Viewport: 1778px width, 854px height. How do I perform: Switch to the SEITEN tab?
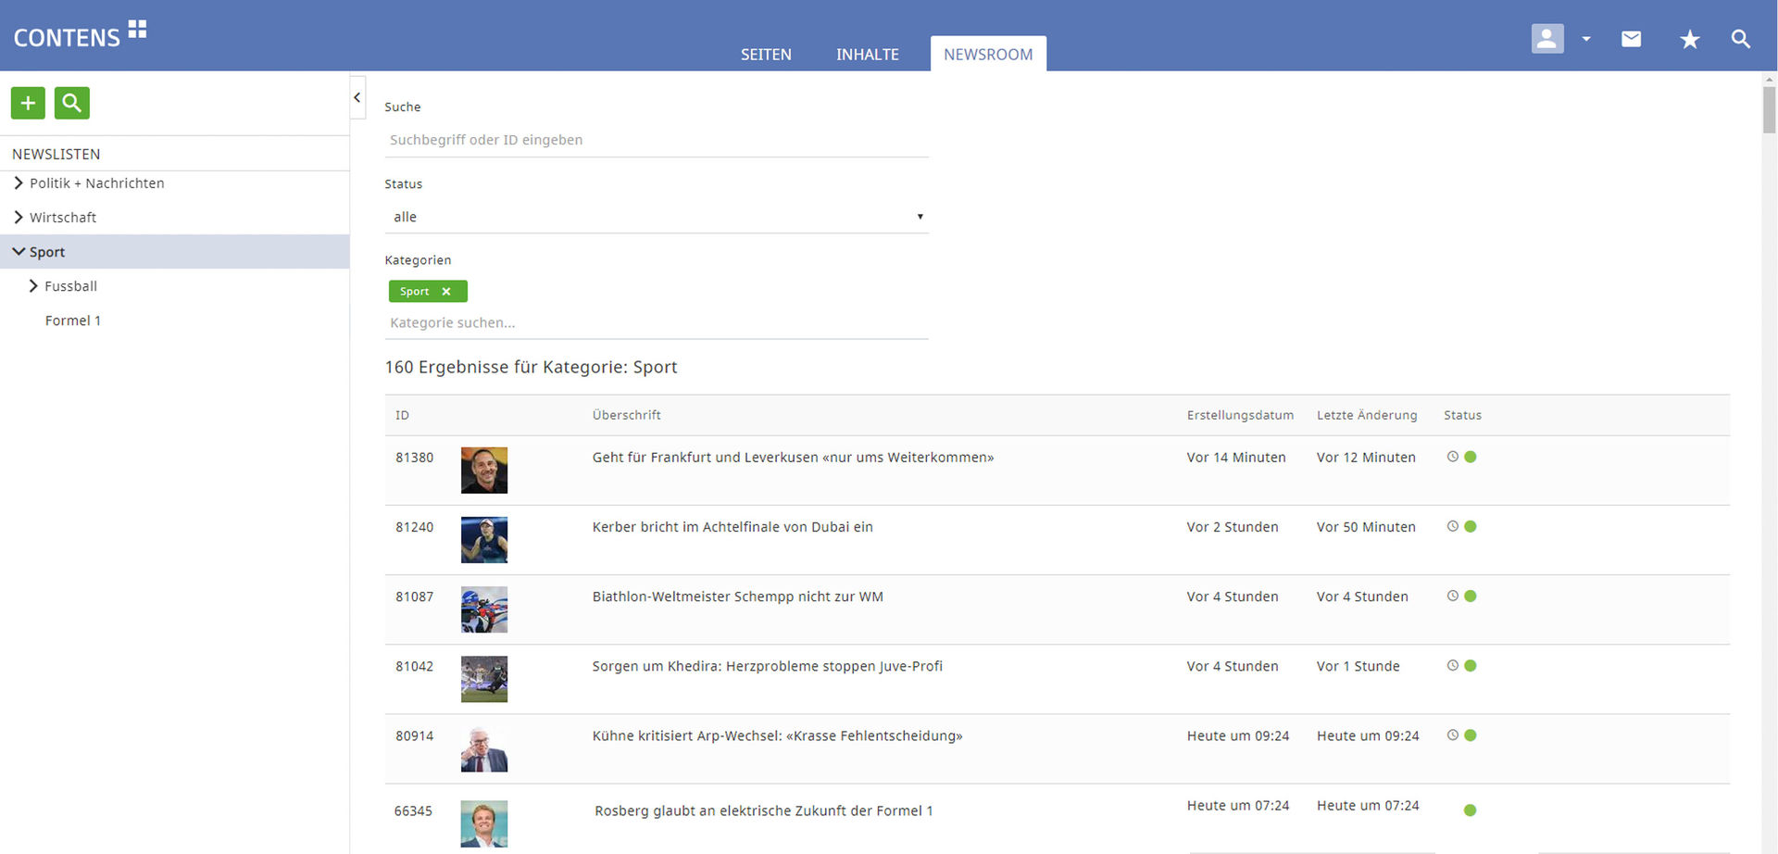pos(765,55)
